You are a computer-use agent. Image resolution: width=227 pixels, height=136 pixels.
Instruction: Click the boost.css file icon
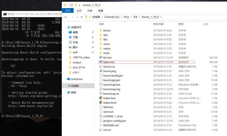[x=101, y=66]
